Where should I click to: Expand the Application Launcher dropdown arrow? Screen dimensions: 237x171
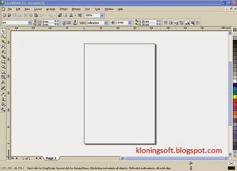(x=75, y=15)
